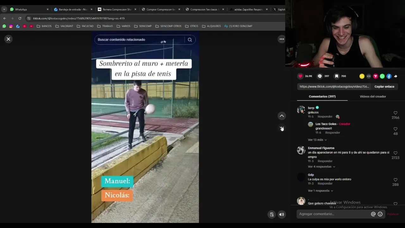Save video with the bookmark icon
Screen dimensions: 405x228
pos(337,76)
